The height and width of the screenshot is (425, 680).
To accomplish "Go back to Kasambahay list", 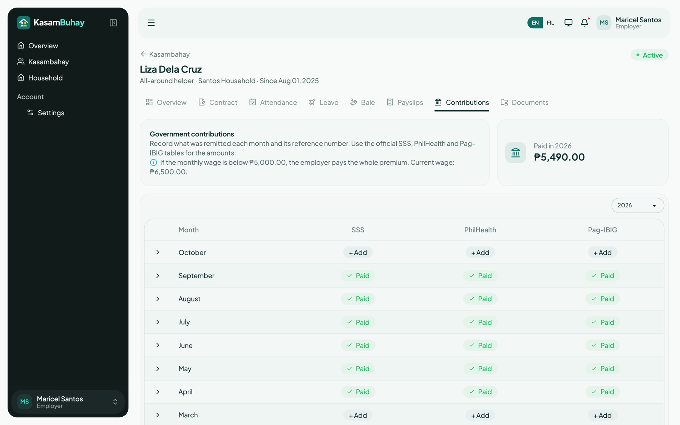I will click(x=165, y=54).
